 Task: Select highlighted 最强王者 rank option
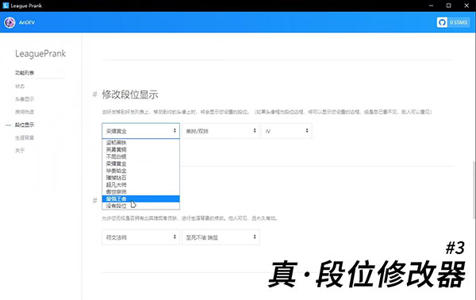[141, 199]
